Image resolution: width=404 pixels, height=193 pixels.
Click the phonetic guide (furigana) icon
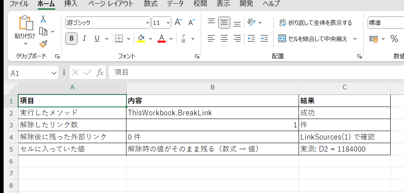point(183,39)
